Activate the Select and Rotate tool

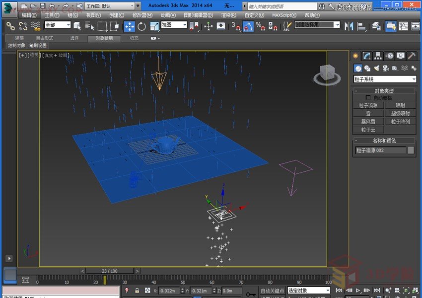[x=141, y=27]
